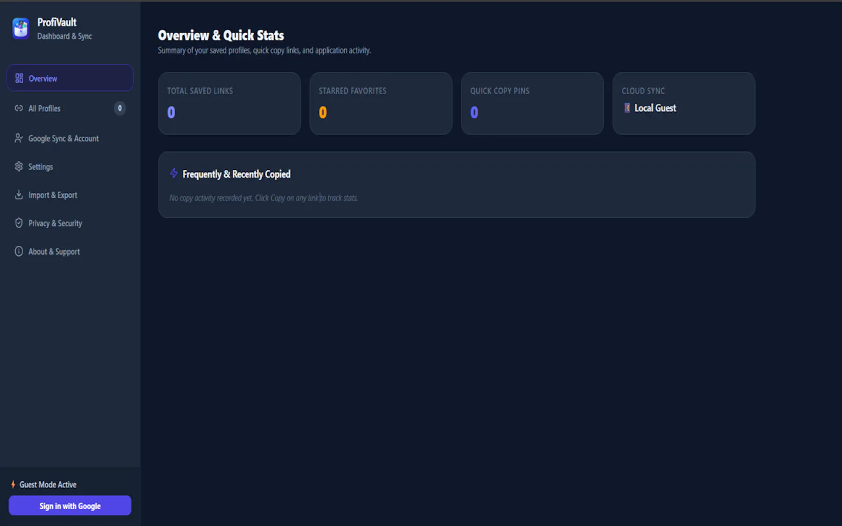This screenshot has width=842, height=526.
Task: Open Privacy & Security label
Action: (55, 224)
